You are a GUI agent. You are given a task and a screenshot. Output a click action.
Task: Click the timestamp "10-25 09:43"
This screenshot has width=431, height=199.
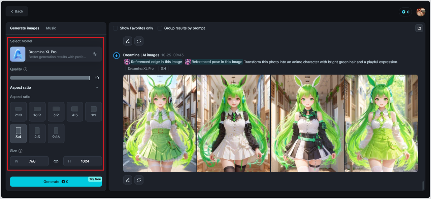click(172, 55)
